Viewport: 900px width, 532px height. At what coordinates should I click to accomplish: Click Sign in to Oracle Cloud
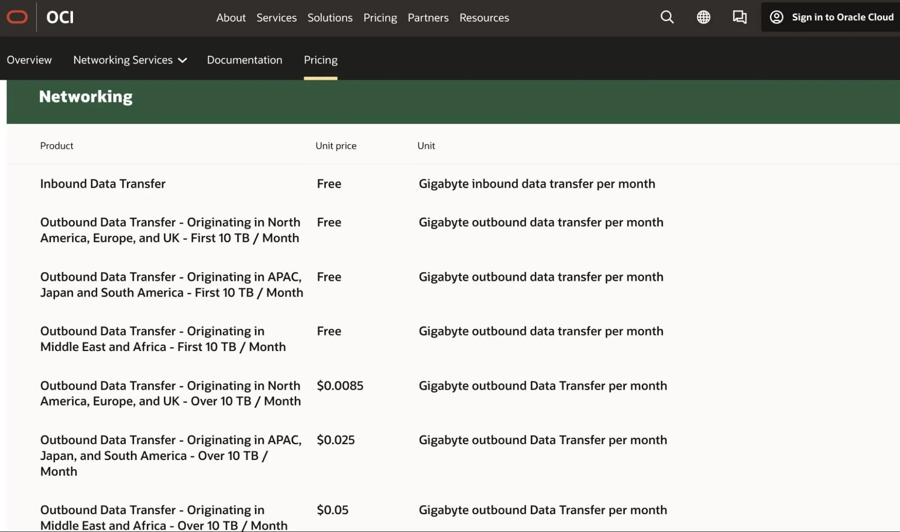(x=842, y=17)
